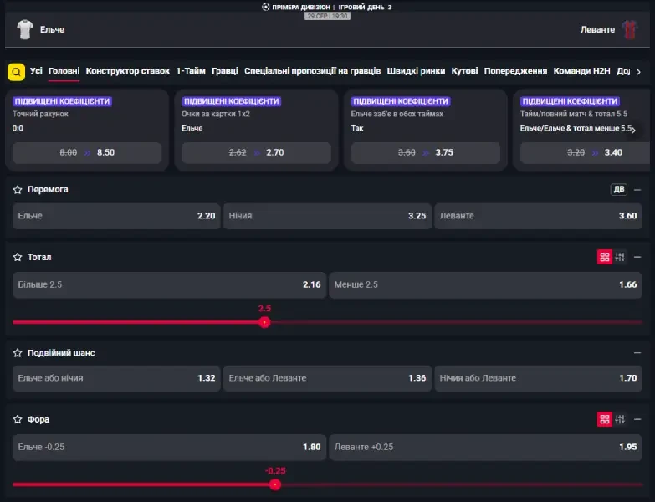Collapse the Подвійний шанс section
The width and height of the screenshot is (655, 502).
pos(637,353)
